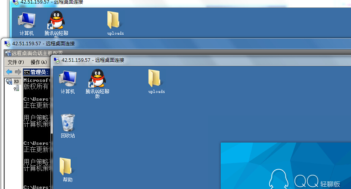Click the 管理员: command prompt title bar
351x189 pixels.
(37, 72)
